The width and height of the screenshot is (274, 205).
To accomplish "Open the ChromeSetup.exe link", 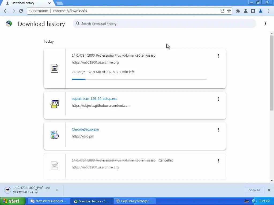I will [x=85, y=129].
